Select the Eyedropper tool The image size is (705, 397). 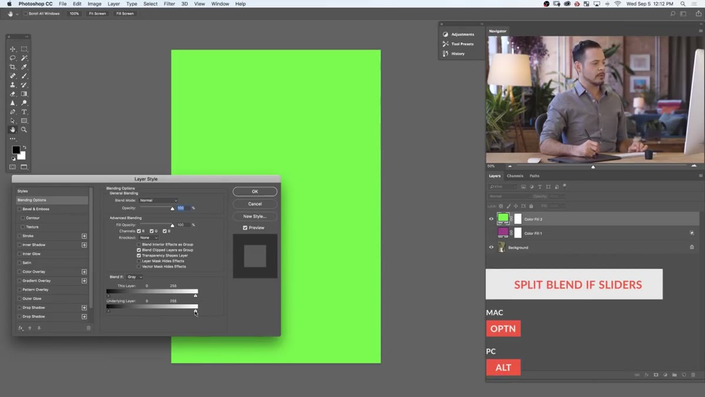24,67
